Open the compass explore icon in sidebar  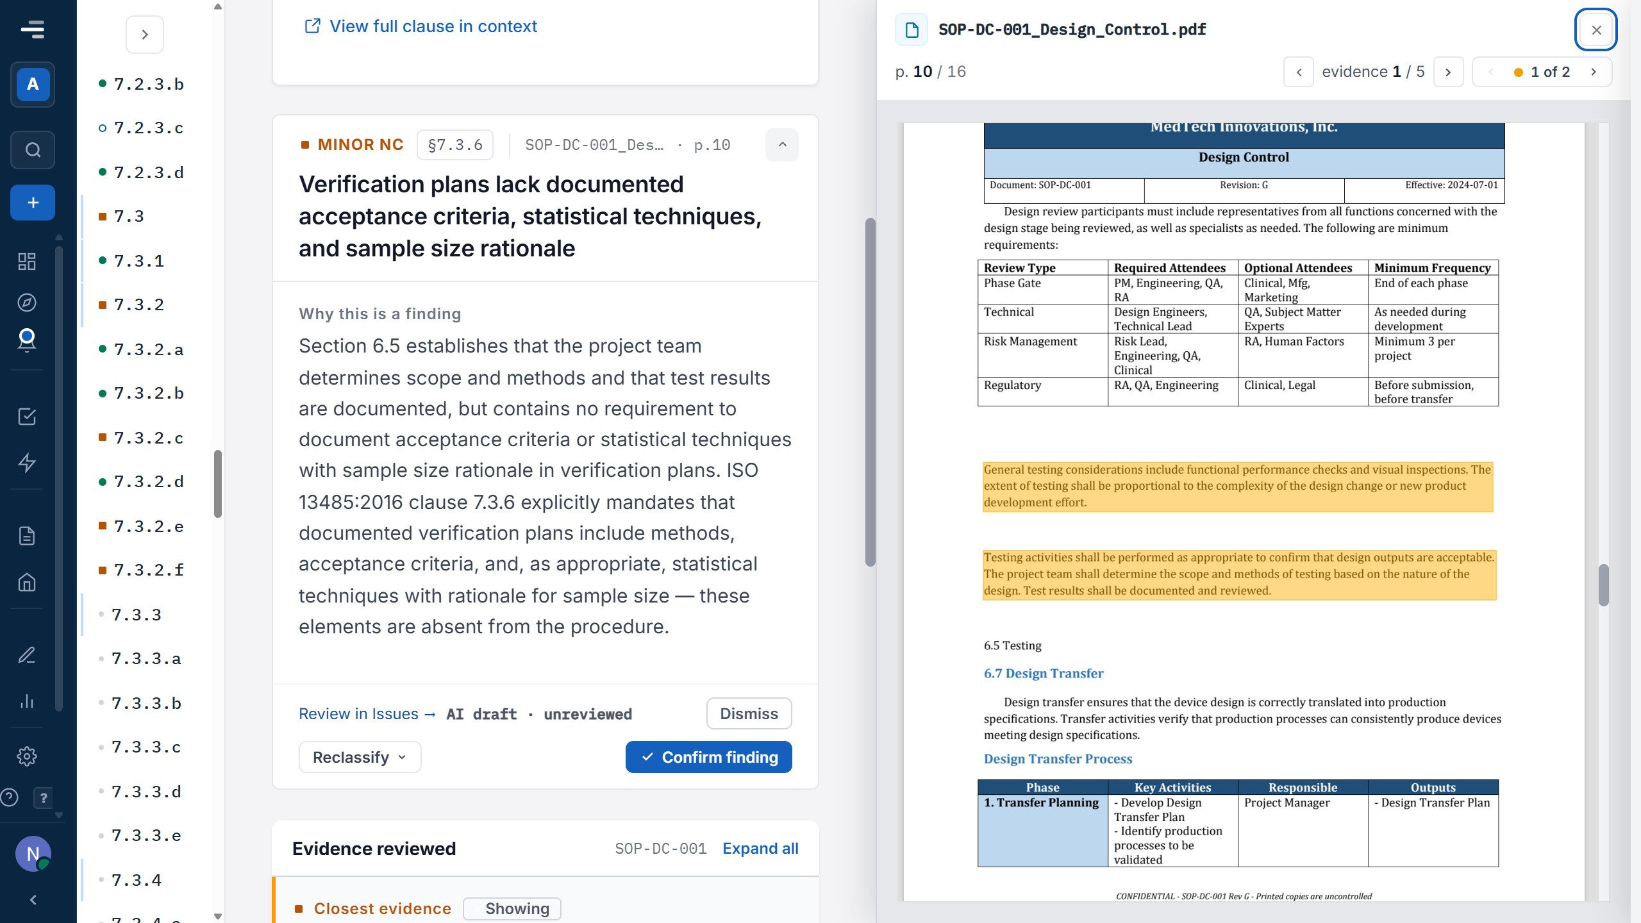click(x=26, y=302)
